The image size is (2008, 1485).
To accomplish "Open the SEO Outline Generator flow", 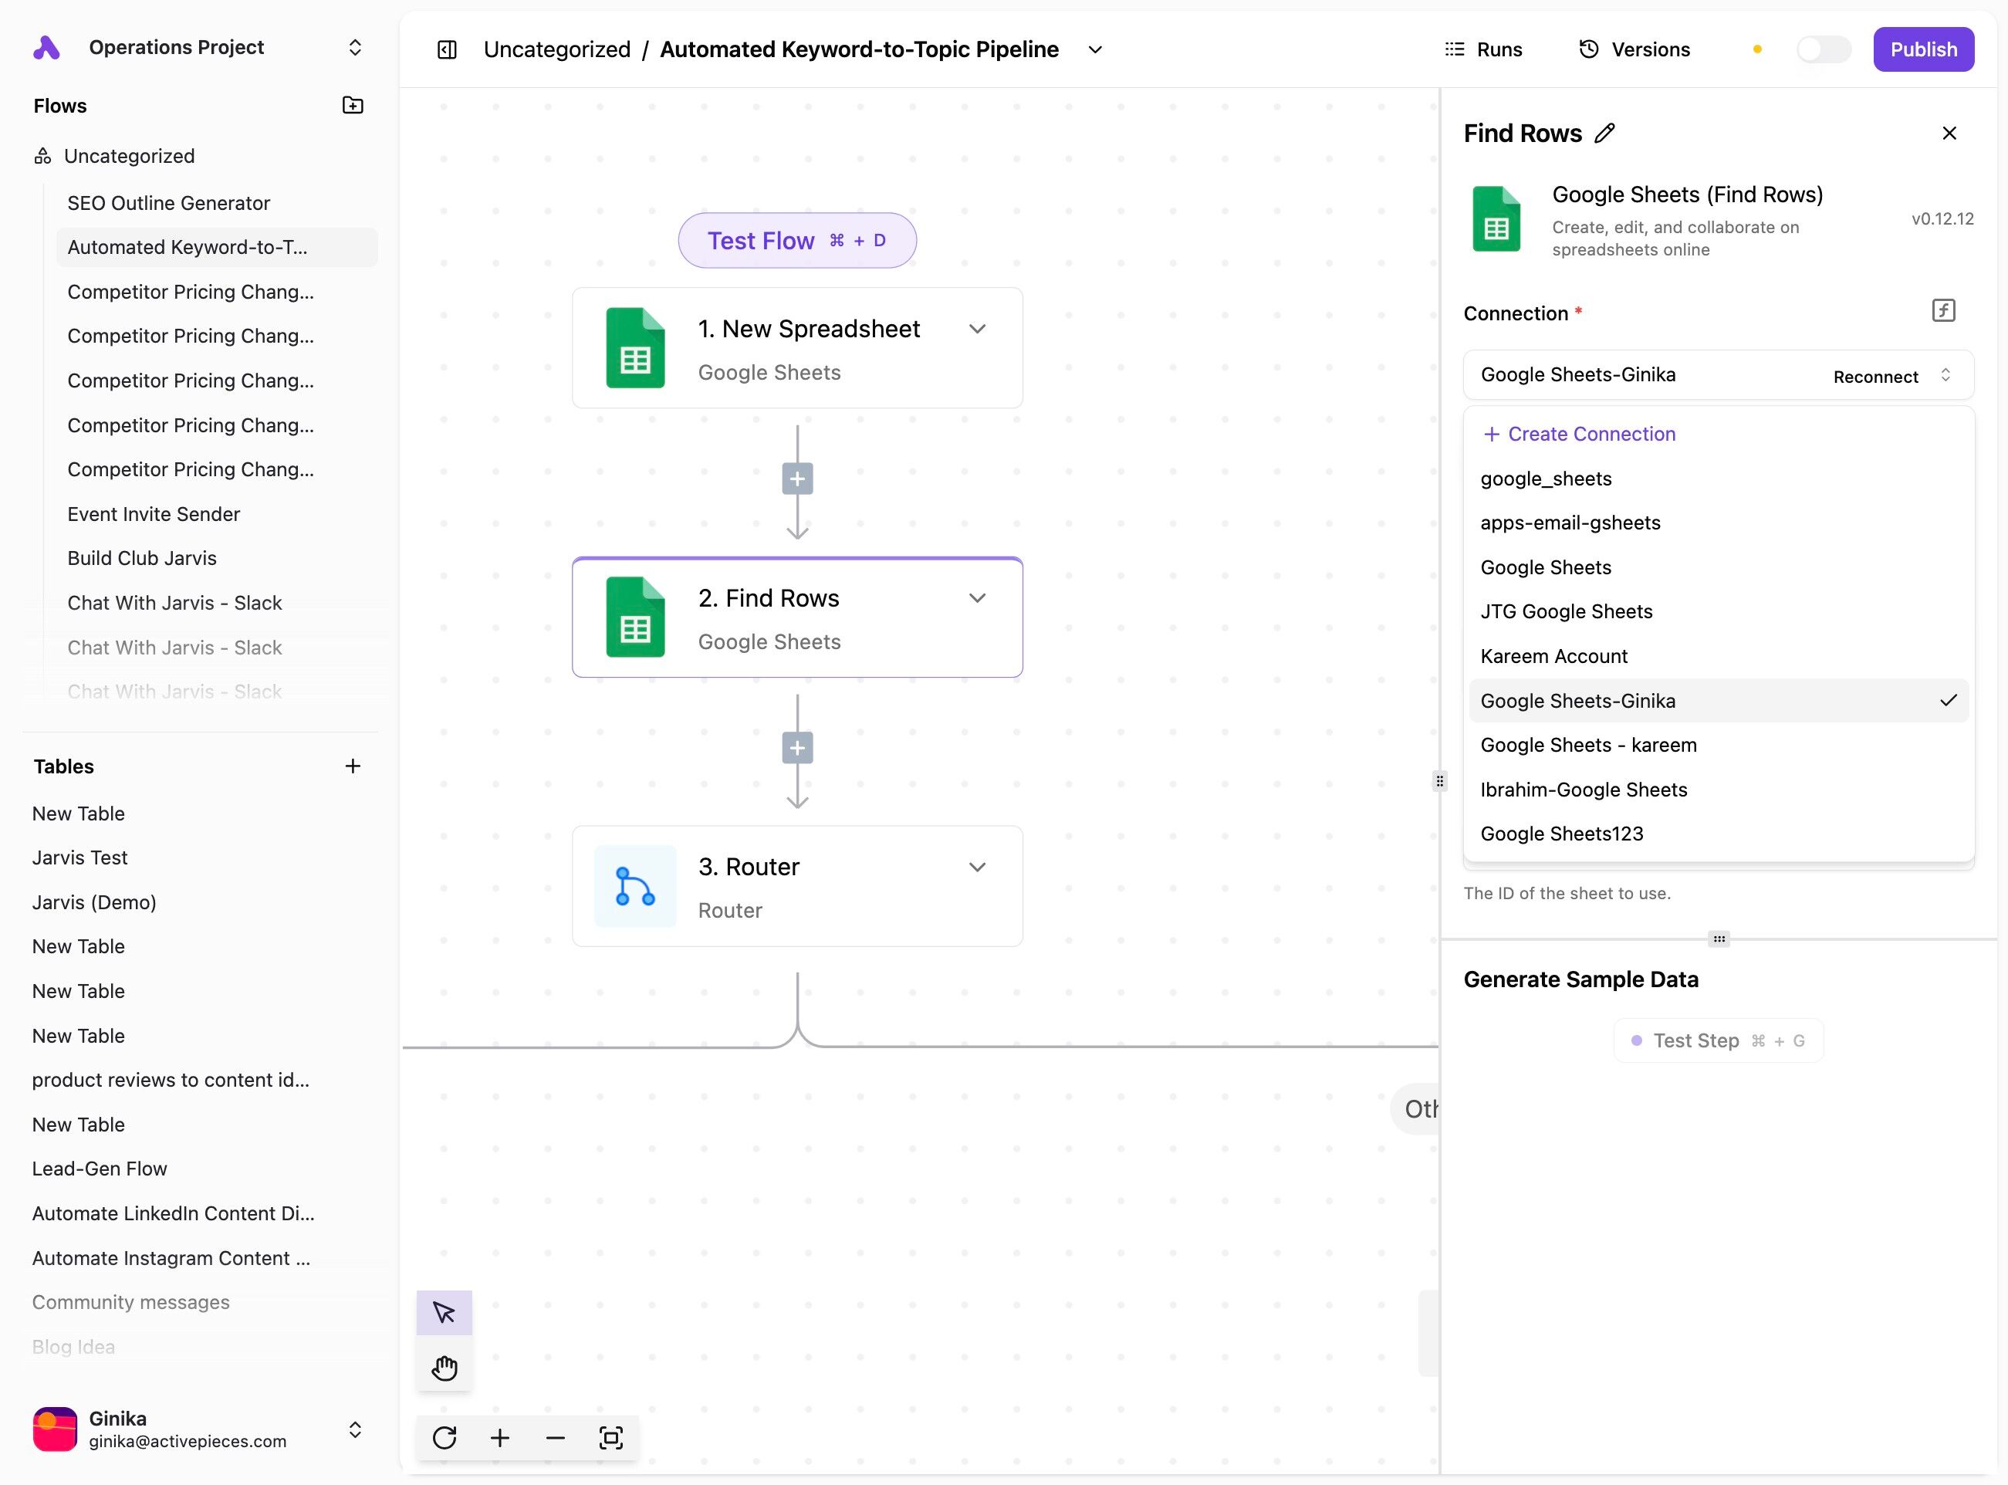I will click(x=168, y=203).
